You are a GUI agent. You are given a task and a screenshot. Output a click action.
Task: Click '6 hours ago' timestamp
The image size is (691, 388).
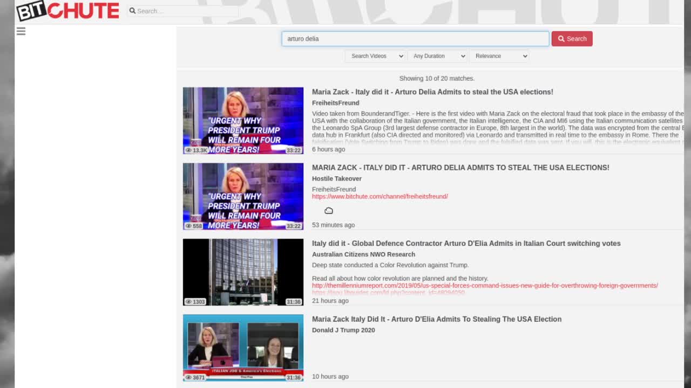tap(328, 149)
